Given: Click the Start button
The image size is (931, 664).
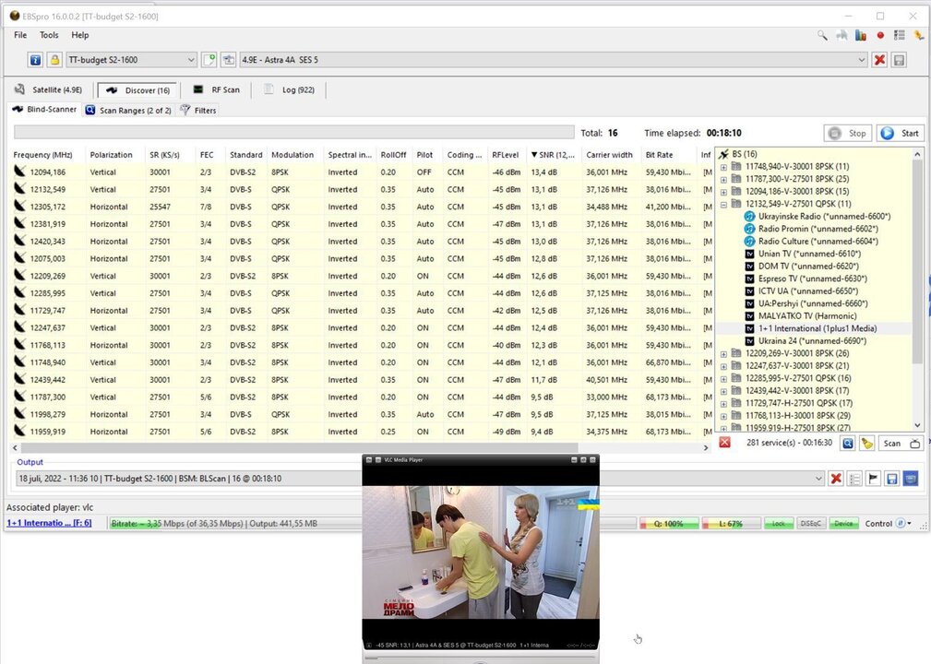Looking at the screenshot, I should 900,132.
